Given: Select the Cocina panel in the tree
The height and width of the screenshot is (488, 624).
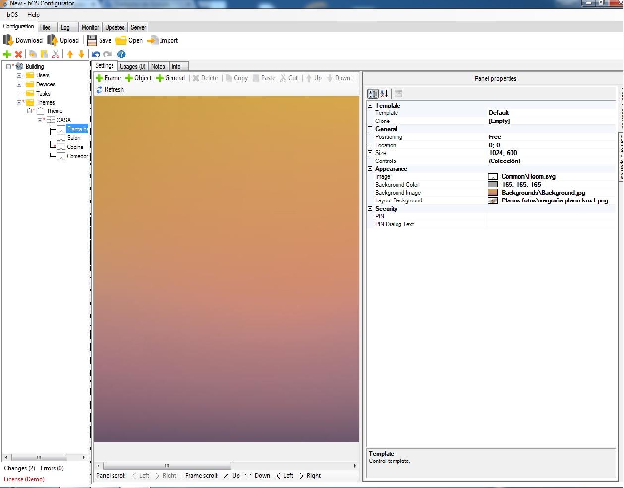Looking at the screenshot, I should [x=75, y=147].
